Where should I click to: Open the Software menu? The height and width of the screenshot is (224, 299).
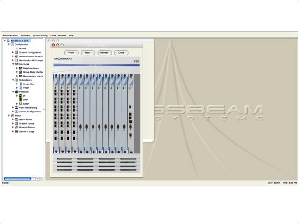[x=25, y=35]
